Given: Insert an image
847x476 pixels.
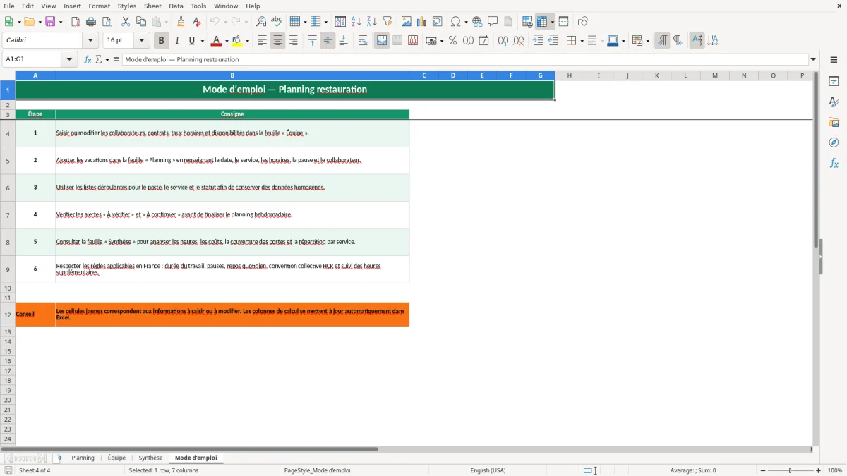Looking at the screenshot, I should (407, 22).
